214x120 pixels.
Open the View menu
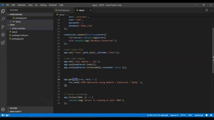[x=30, y=5]
